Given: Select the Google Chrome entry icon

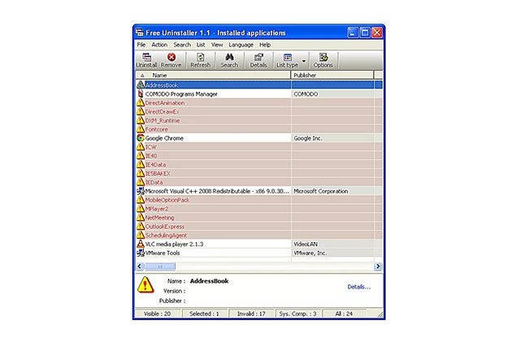Looking at the screenshot, I should click(140, 138).
